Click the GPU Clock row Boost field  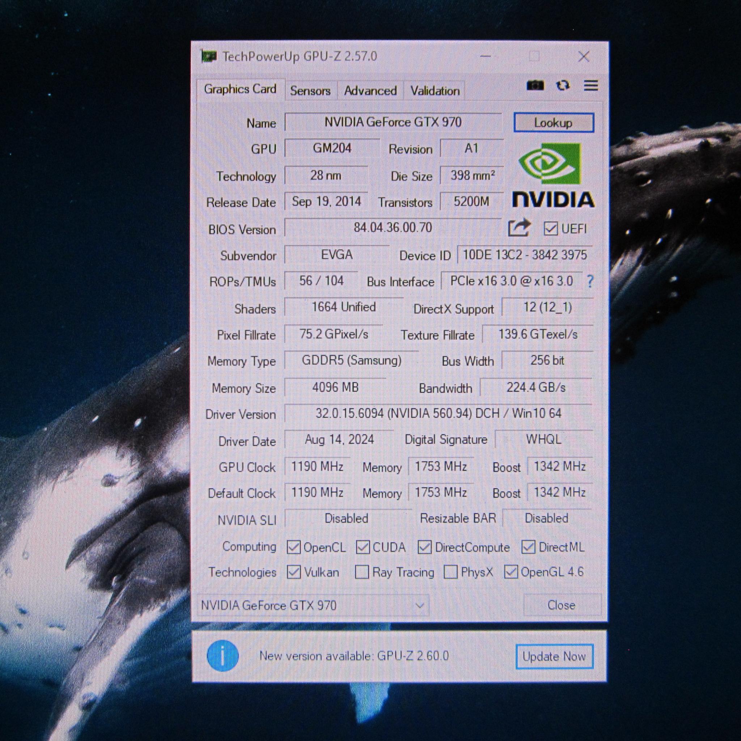(560, 466)
